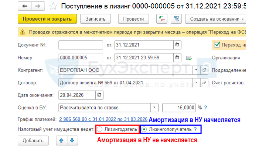This screenshot has width=262, height=147.
Task: Click Дата окончания field 20.04.2026
Action: tap(77, 95)
